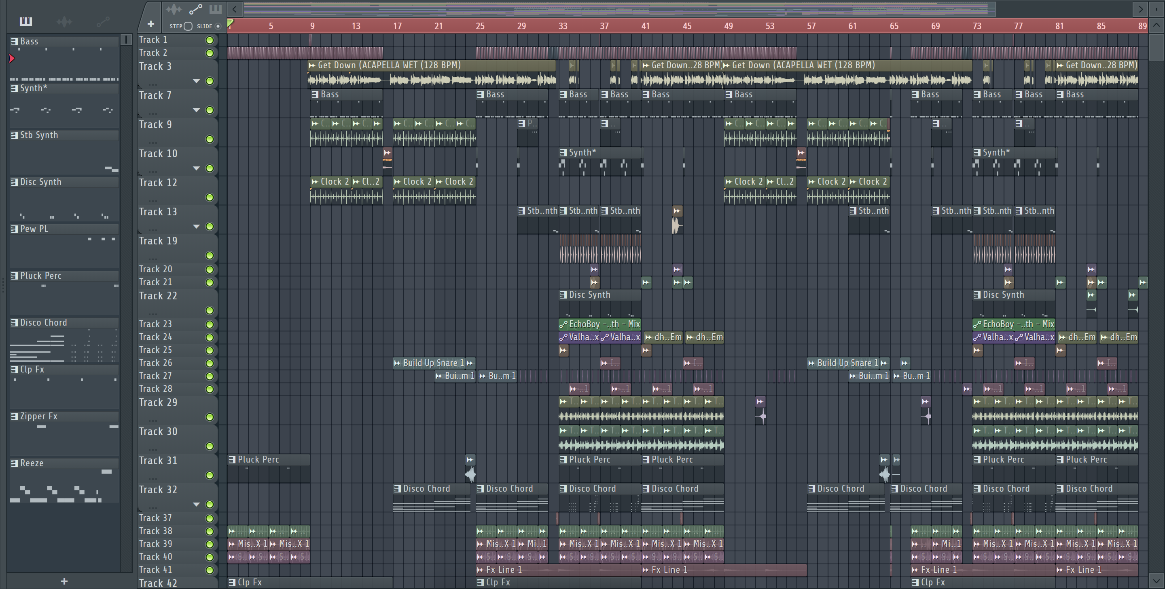Click the pattern picker vertical scrollbar
Image resolution: width=1165 pixels, height=589 pixels.
click(x=126, y=40)
